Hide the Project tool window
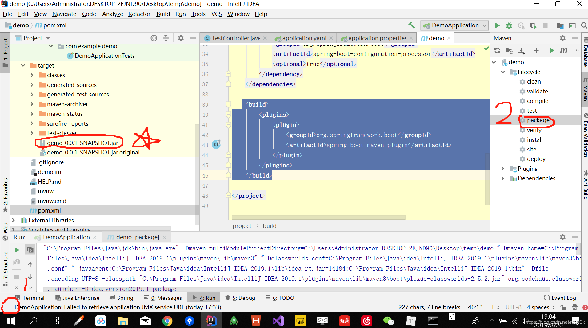The width and height of the screenshot is (588, 328). [193, 38]
